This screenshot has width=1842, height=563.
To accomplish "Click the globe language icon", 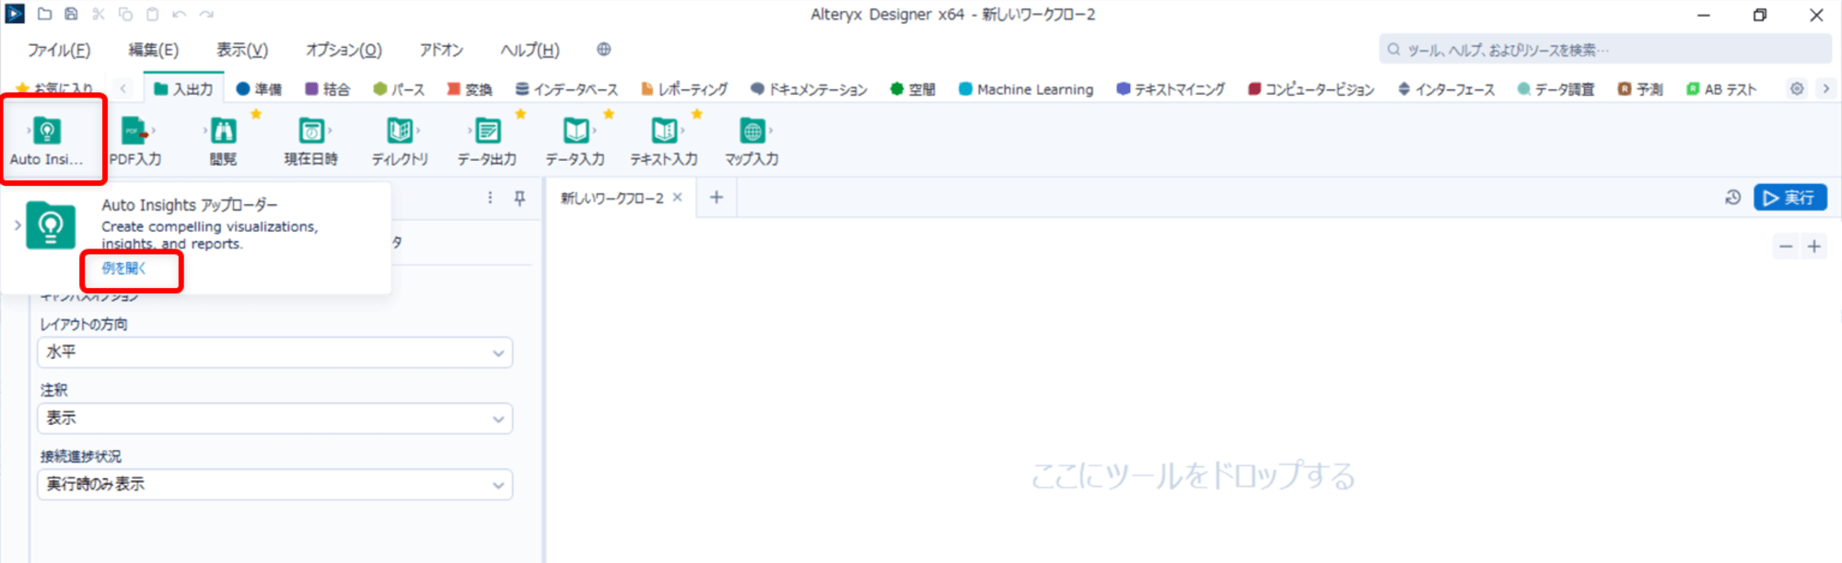I will (x=603, y=50).
